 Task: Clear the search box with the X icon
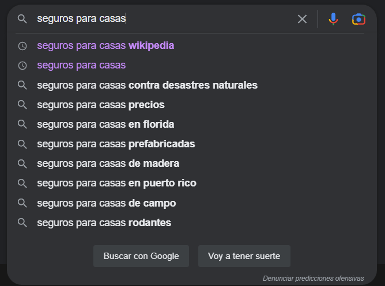click(x=302, y=19)
